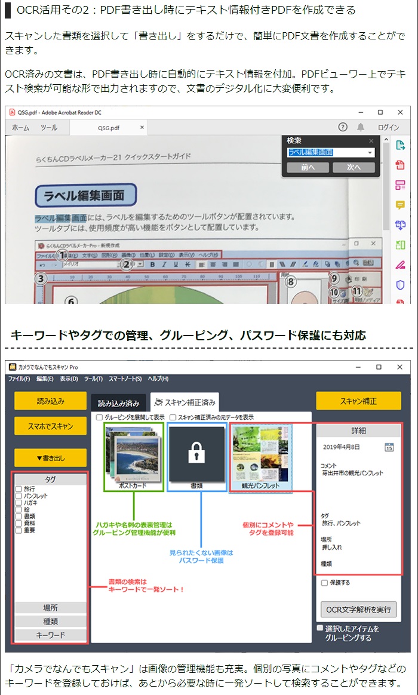Click the Acrobat PDF icon in title bar
Screen dimensions: 418x695
pos(13,113)
